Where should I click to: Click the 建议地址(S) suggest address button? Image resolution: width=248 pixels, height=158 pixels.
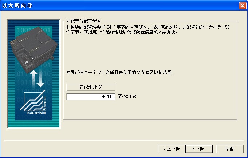[x=91, y=87]
